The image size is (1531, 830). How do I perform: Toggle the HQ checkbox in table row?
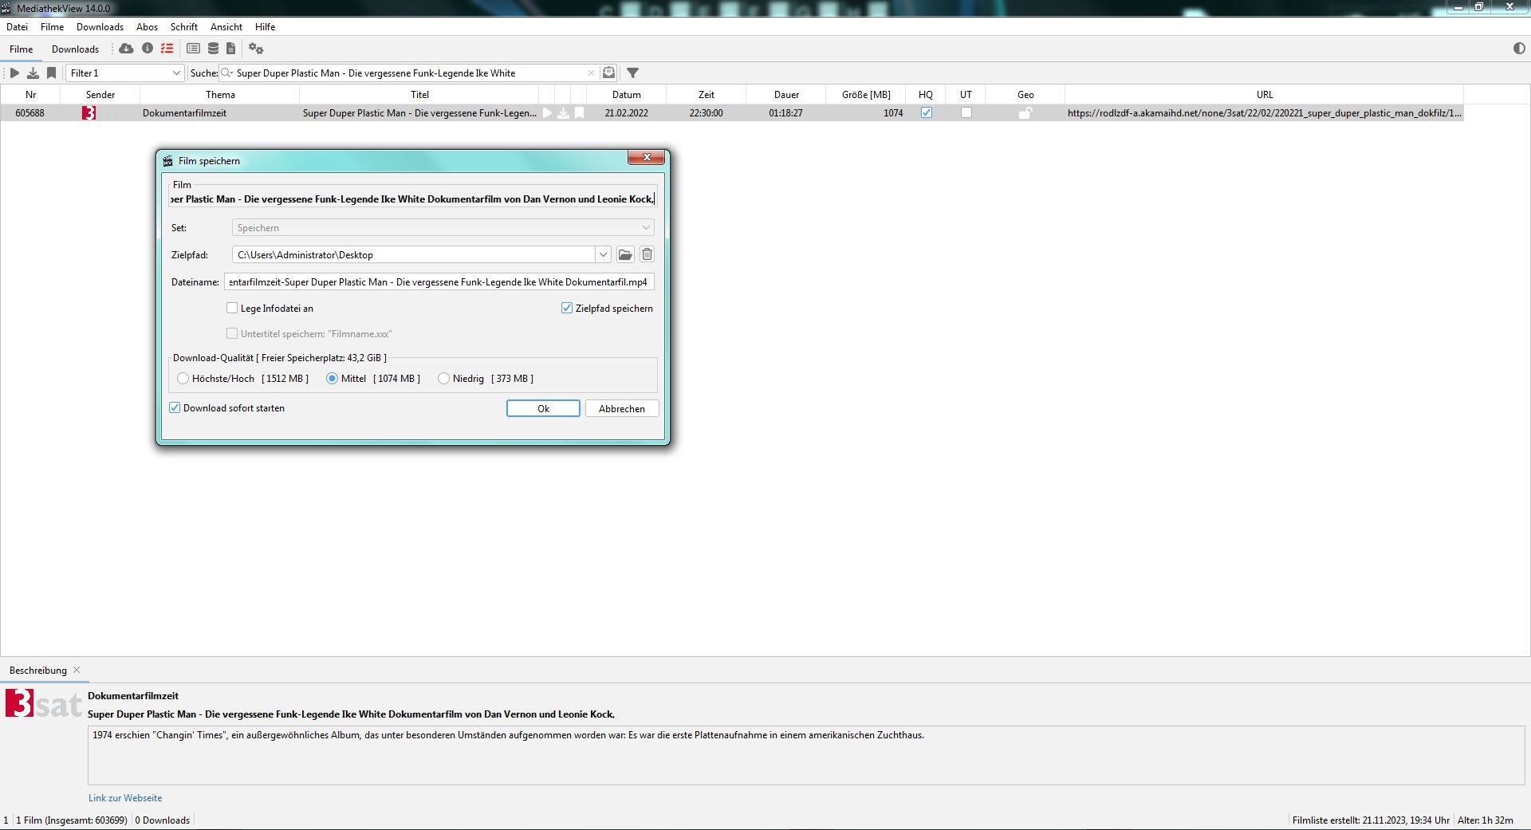(x=926, y=113)
